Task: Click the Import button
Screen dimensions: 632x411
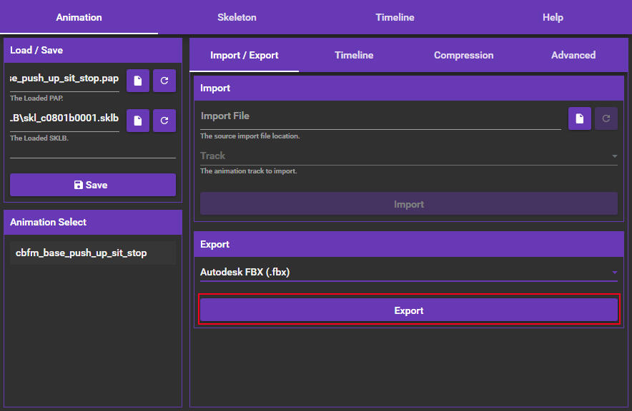Action: [x=408, y=204]
